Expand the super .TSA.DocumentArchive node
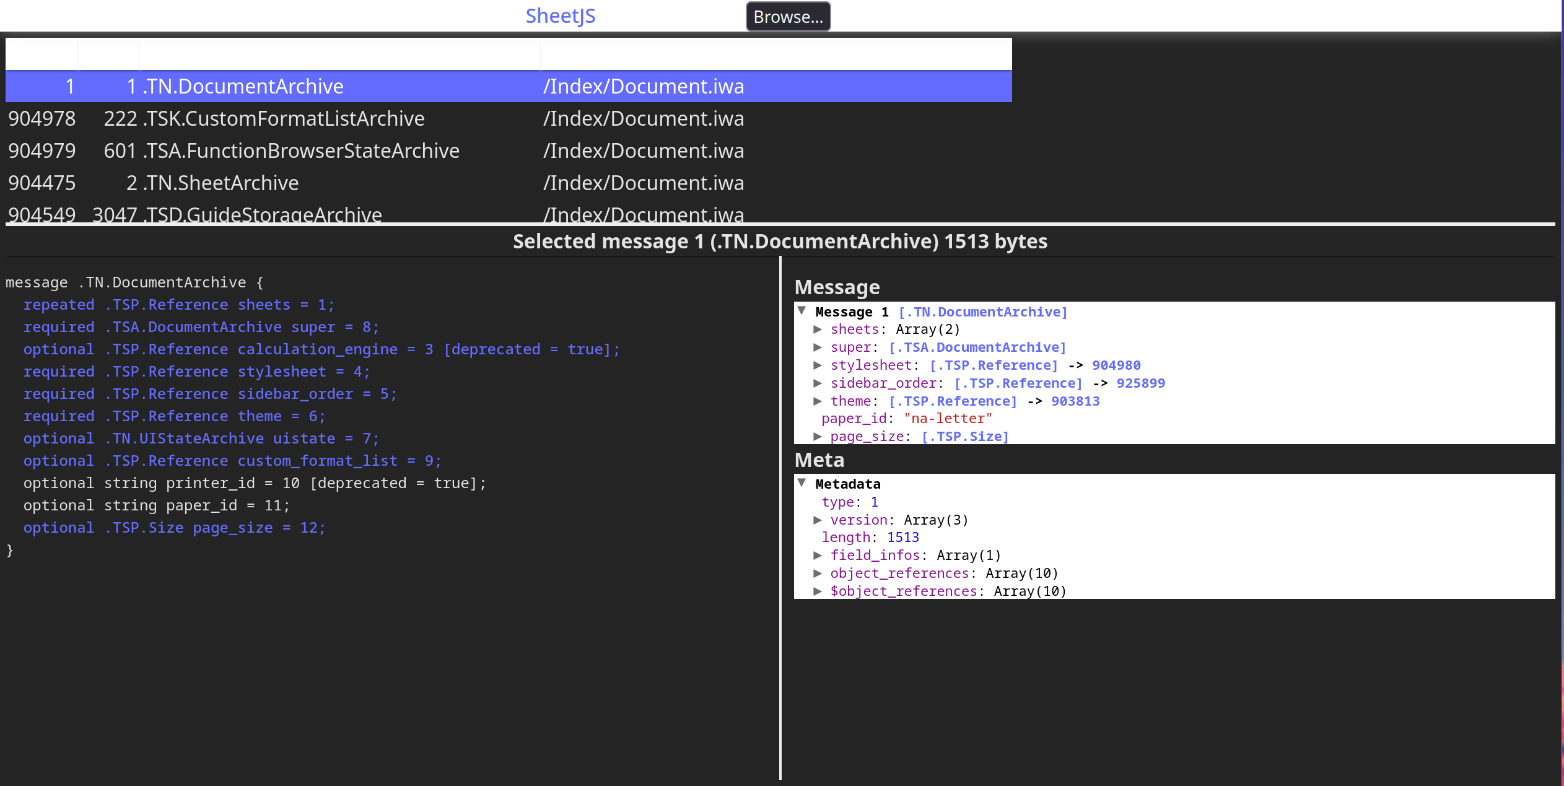The image size is (1564, 786). click(x=818, y=347)
